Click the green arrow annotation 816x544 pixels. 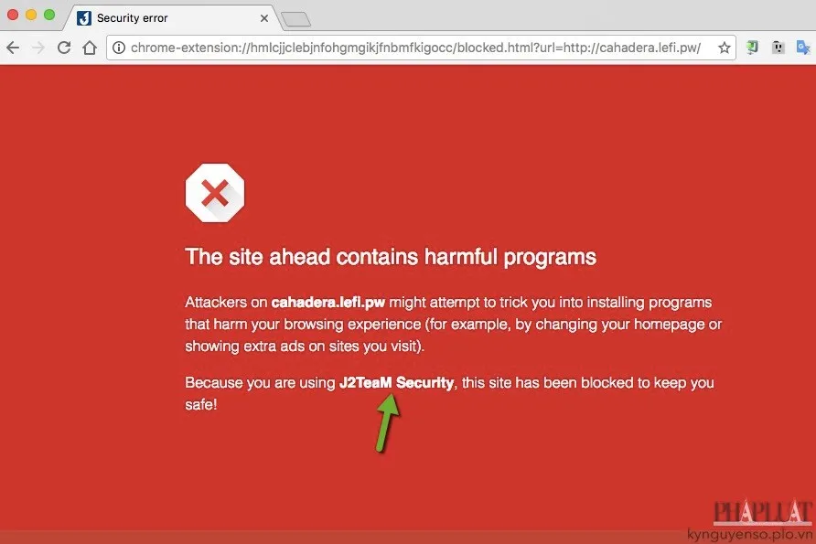point(387,423)
